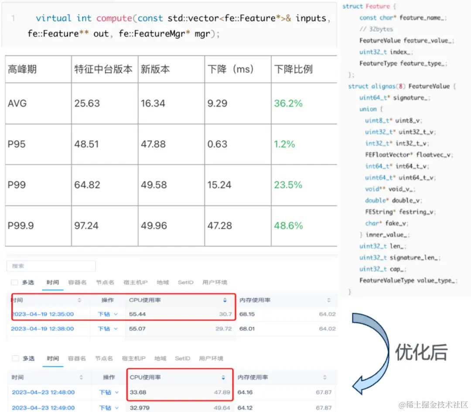Click memory usage value 68.15
Image resolution: width=471 pixels, height=412 pixels.
[247, 314]
